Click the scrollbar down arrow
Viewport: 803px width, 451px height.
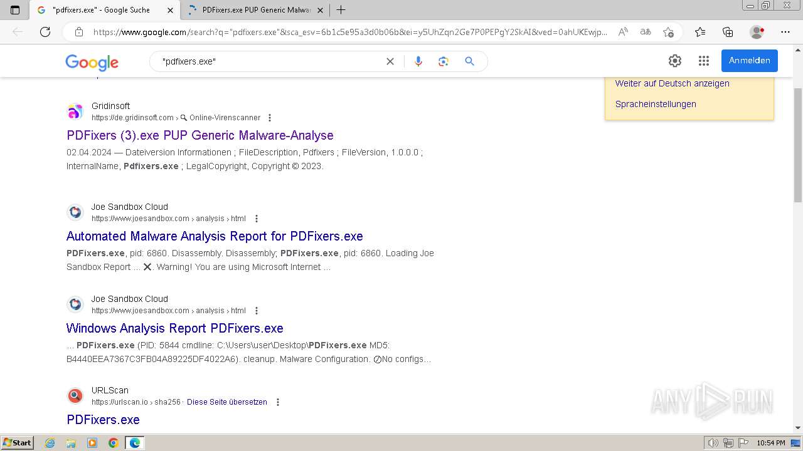(798, 428)
